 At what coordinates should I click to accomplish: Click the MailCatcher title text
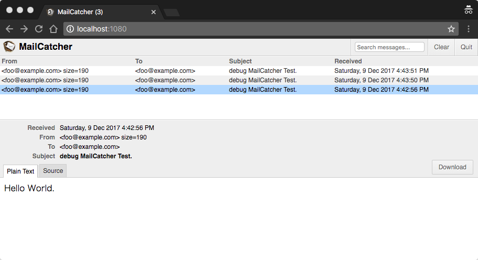pyautogui.click(x=46, y=47)
